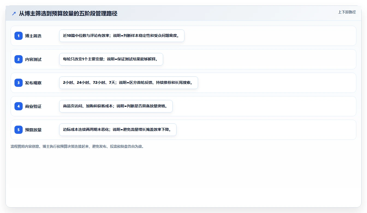Viewport: 367px width, 213px height.
Task: Open the 近10篇中位数与评论有效率 description box
Action: [122, 36]
